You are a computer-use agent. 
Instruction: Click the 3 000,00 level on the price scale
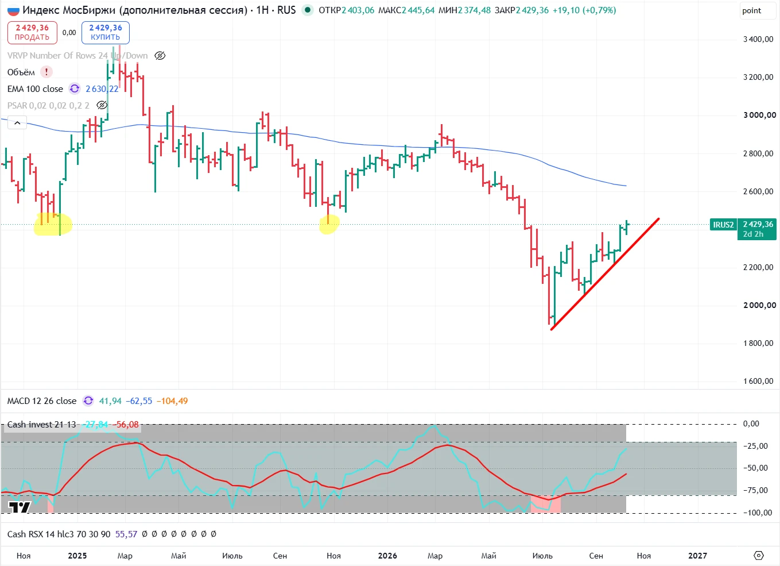tap(759, 115)
